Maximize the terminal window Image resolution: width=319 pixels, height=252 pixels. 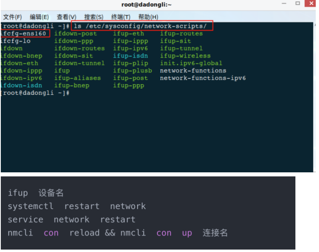click(298, 3)
